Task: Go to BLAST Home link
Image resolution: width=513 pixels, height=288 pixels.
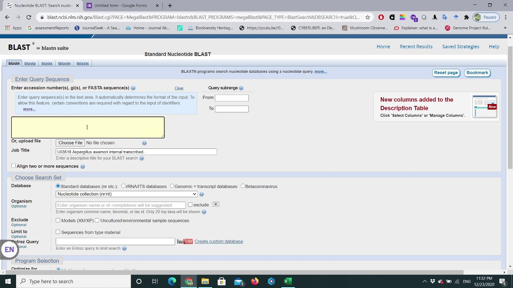Action: 383,47
